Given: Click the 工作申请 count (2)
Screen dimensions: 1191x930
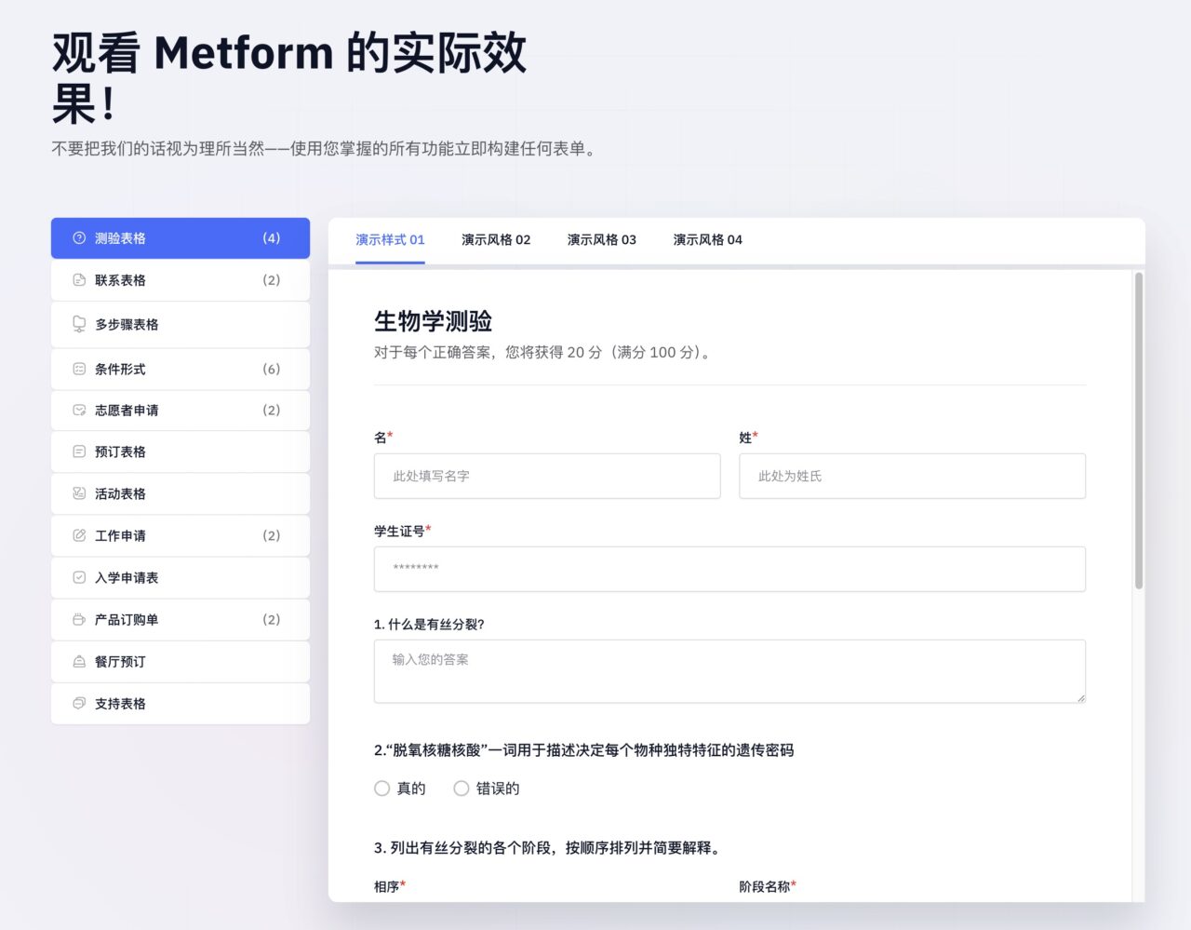Looking at the screenshot, I should pyautogui.click(x=271, y=536).
